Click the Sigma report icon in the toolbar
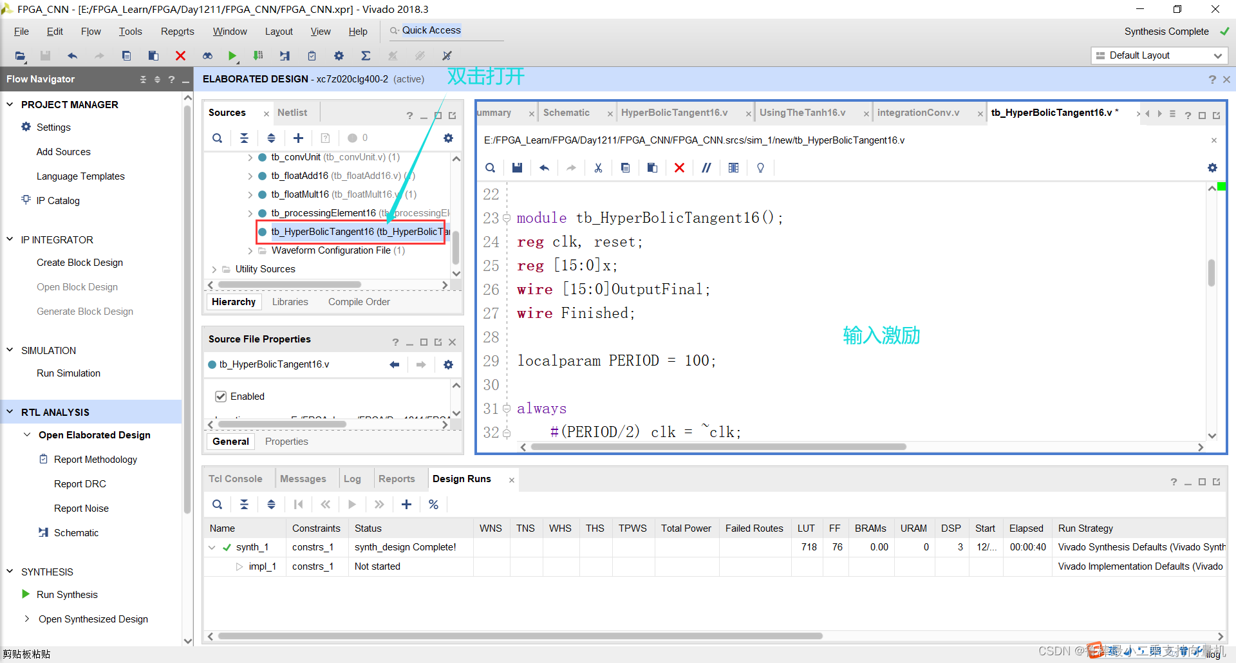Screen dimensions: 1236x663 [366, 56]
